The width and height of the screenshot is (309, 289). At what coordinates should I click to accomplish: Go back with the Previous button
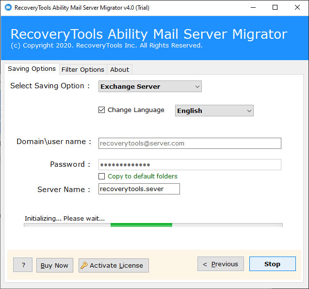(221, 264)
